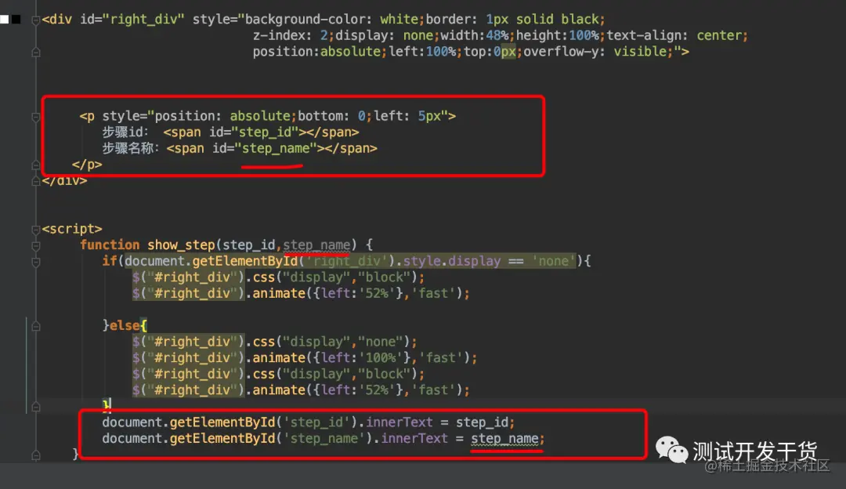The height and width of the screenshot is (489, 846).
Task: Click the black color swatch in the gutter
Action: click(16, 20)
